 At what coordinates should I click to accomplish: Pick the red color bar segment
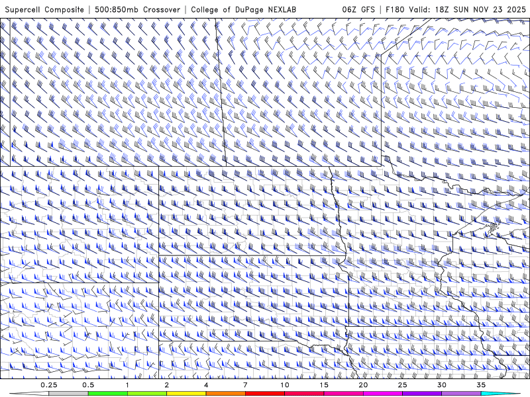pos(264,394)
